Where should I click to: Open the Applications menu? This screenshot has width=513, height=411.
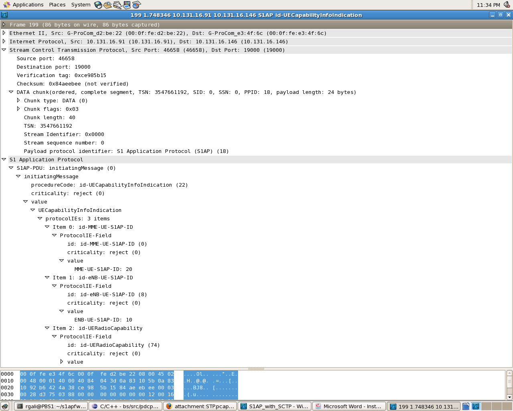[x=28, y=5]
